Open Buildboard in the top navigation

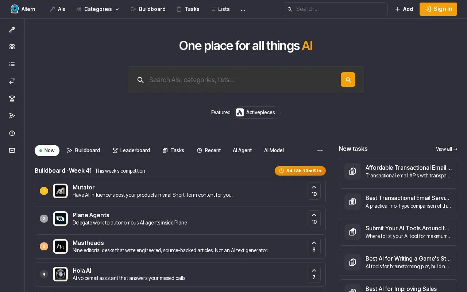148,9
